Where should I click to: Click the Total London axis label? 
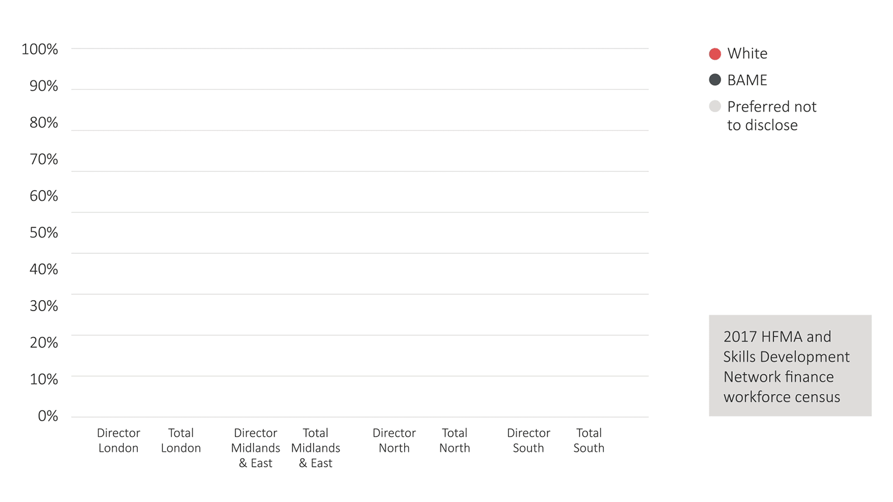(x=181, y=441)
